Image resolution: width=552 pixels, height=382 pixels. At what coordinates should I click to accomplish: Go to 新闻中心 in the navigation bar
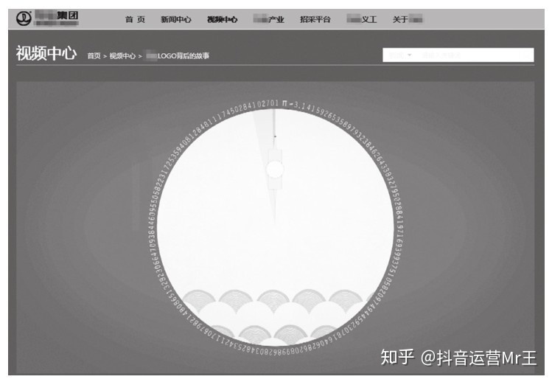(x=175, y=19)
